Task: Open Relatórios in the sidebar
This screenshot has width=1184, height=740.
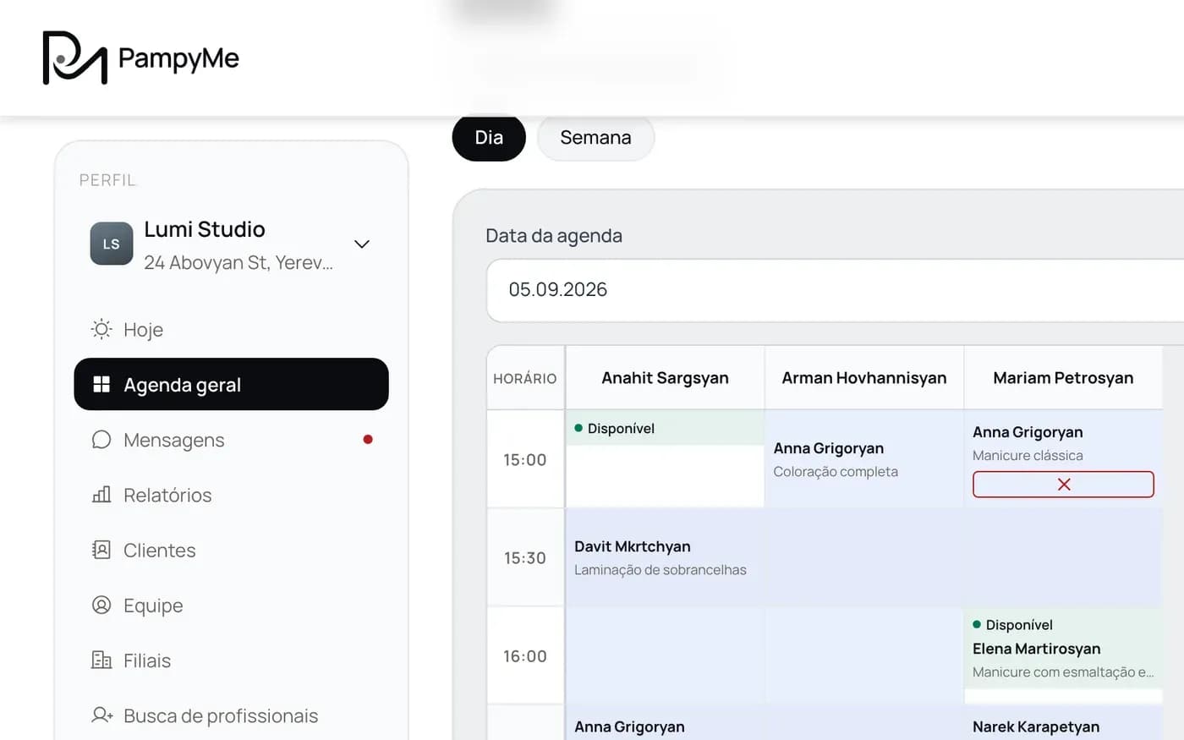Action: tap(231, 495)
